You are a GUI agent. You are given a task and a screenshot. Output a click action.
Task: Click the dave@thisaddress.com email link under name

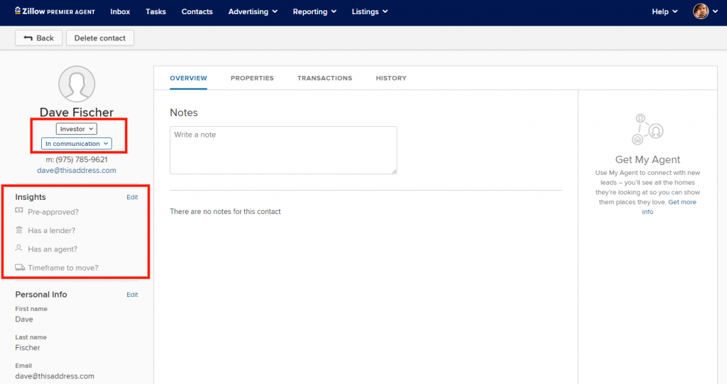click(x=77, y=170)
